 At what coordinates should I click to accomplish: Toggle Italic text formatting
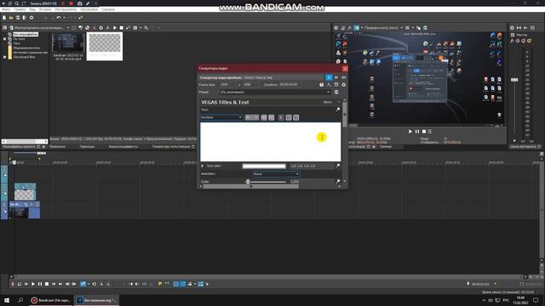[x=272, y=117]
